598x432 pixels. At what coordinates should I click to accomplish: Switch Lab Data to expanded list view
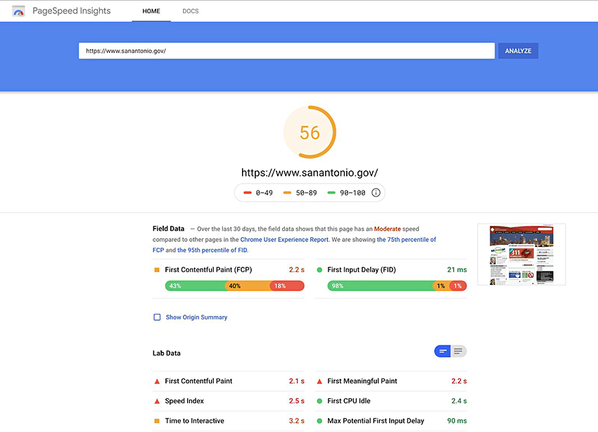(459, 351)
